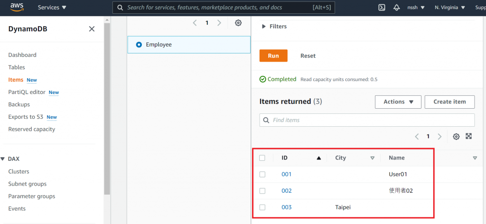Click the search magnifier in Find items
The width and height of the screenshot is (486, 224).
pos(266,120)
